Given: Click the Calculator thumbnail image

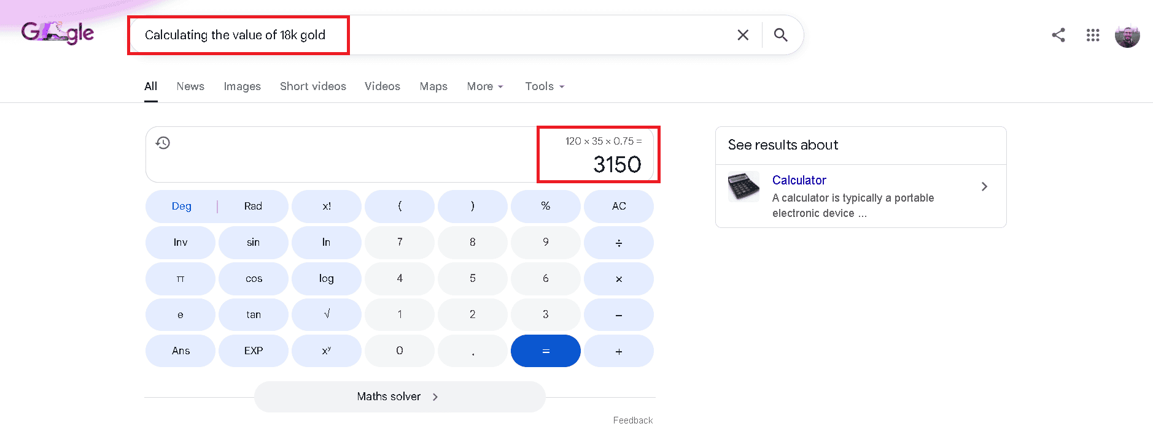Looking at the screenshot, I should (x=743, y=186).
